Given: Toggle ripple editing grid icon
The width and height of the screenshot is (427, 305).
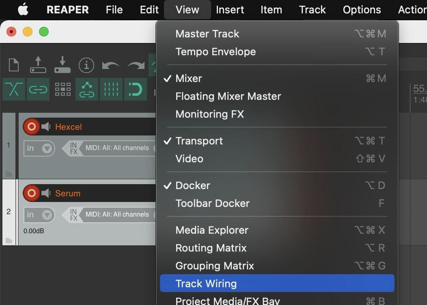Looking at the screenshot, I should click(63, 89).
